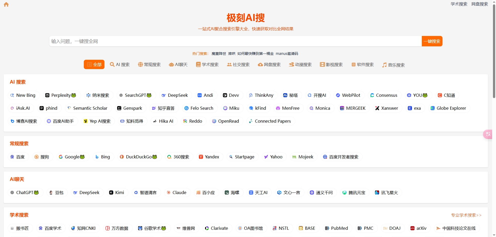496x237 pixels.
Task: Open Andi search
Action: (x=205, y=95)
